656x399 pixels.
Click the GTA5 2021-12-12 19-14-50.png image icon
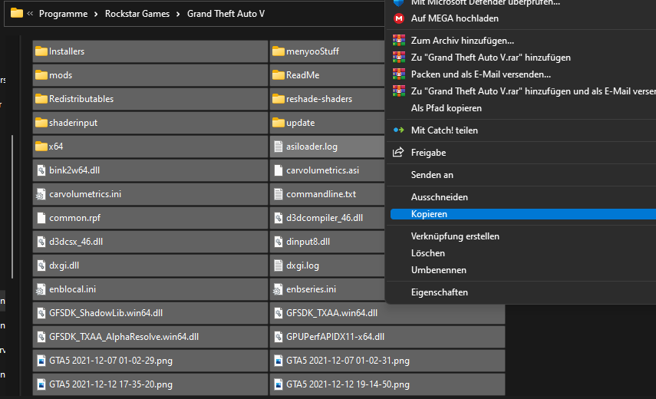[279, 384]
